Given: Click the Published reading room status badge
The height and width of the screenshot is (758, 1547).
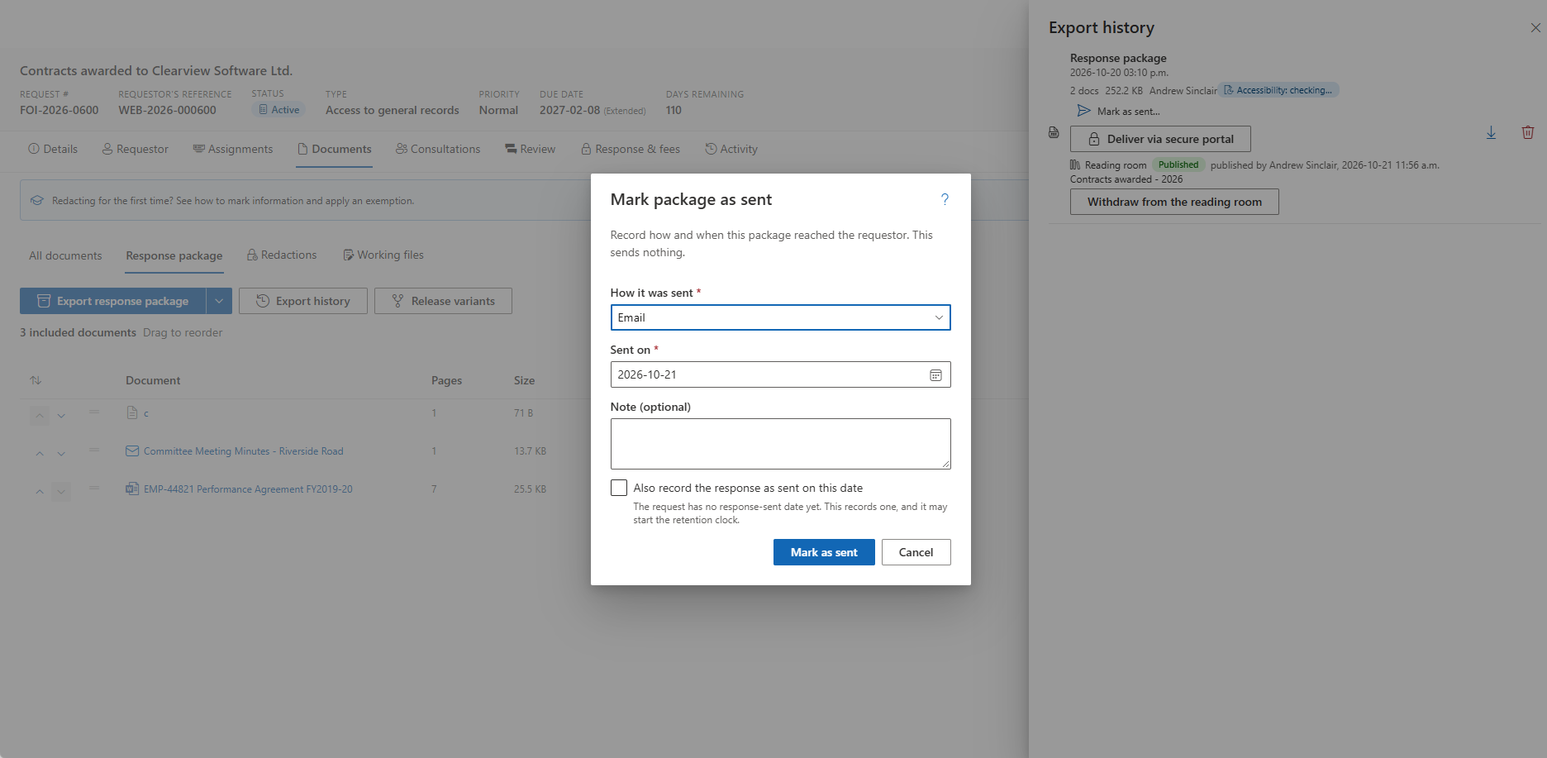Looking at the screenshot, I should (1178, 164).
